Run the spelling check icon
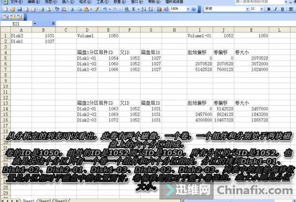 click(x=57, y=9)
